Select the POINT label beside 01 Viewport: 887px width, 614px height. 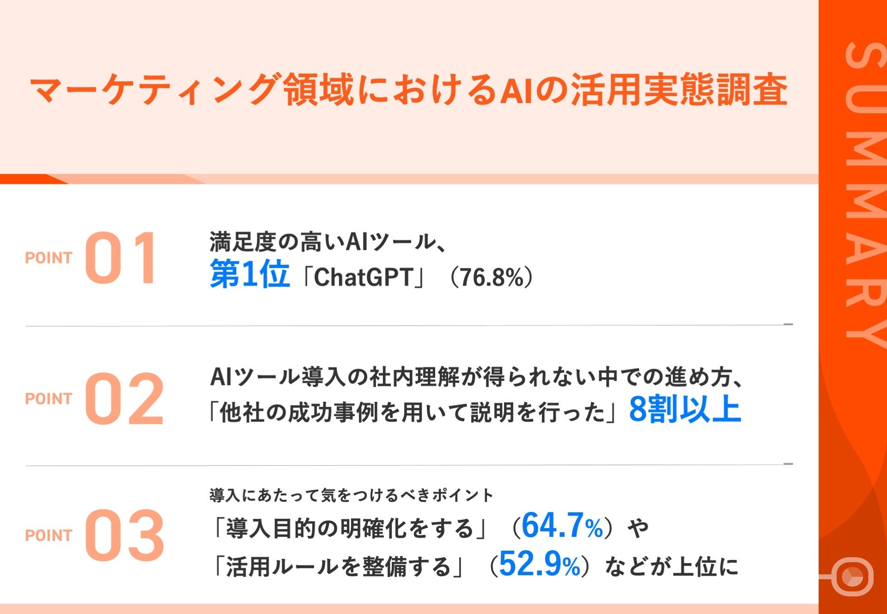(x=49, y=258)
